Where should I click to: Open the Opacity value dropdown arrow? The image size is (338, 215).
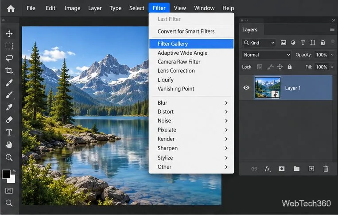[x=332, y=55]
